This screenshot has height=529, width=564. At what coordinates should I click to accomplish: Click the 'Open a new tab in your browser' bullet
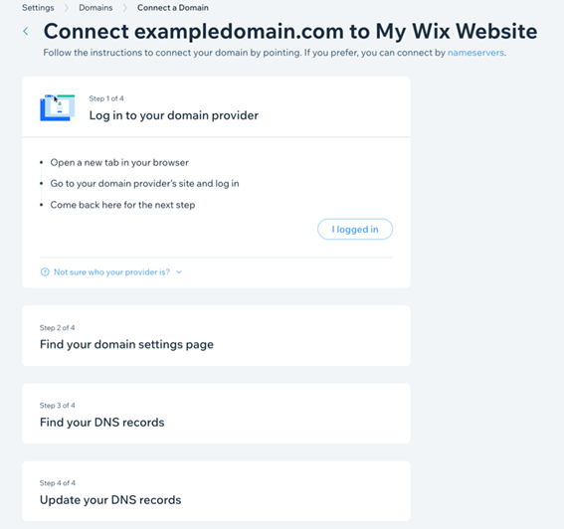[x=119, y=162]
